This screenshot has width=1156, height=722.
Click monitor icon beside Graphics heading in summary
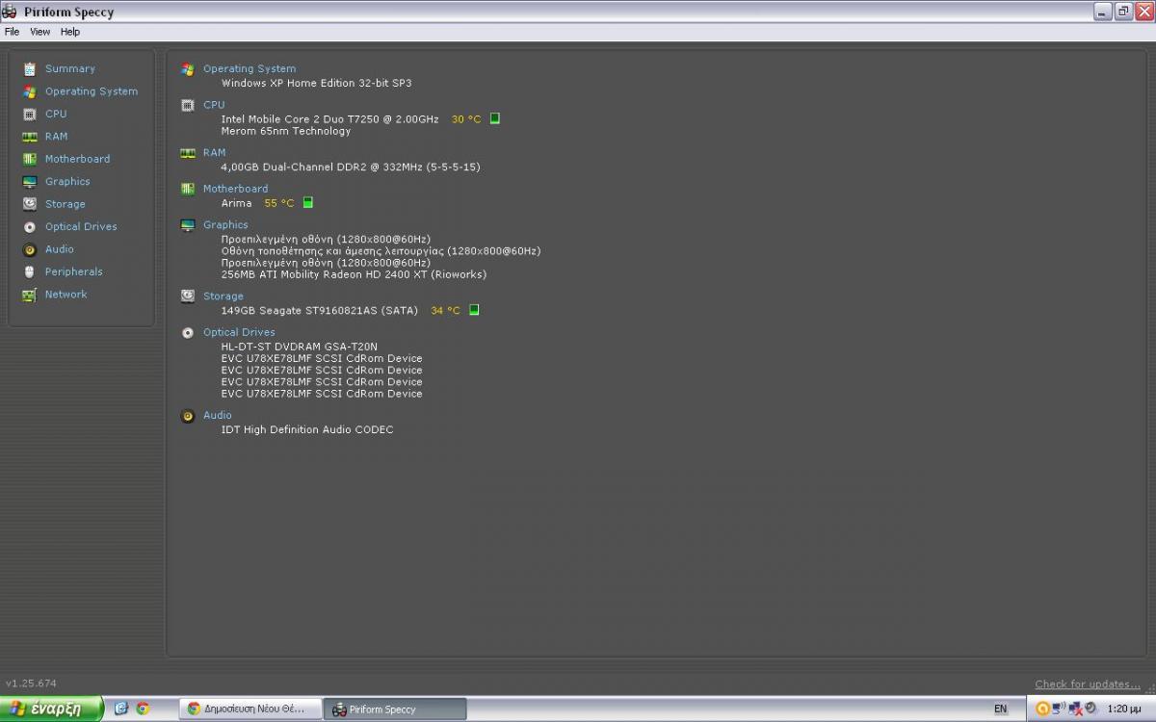pyautogui.click(x=188, y=225)
